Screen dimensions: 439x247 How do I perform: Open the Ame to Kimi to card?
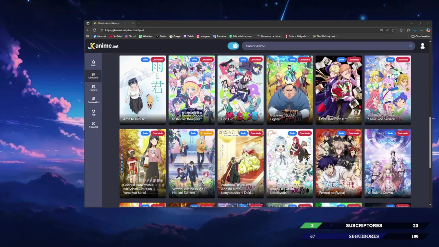pos(143,90)
